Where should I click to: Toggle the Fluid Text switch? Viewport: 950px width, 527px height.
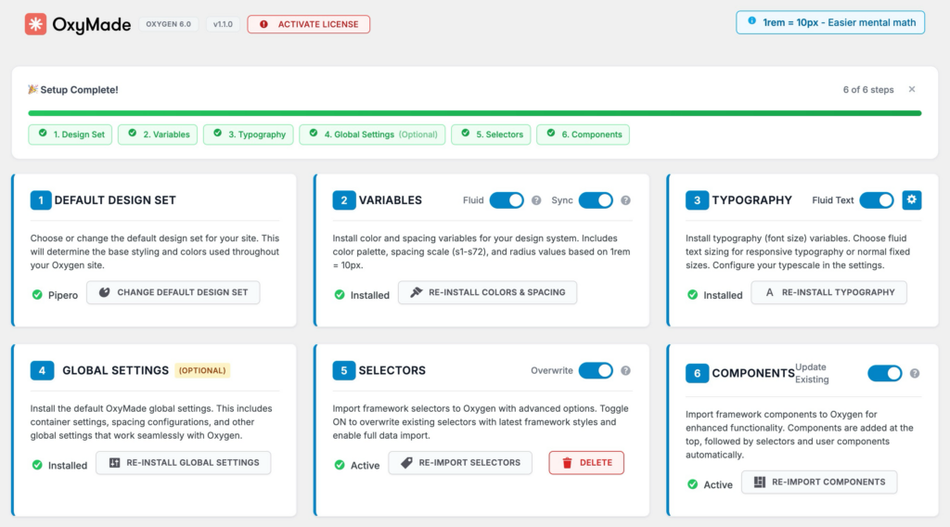(877, 200)
